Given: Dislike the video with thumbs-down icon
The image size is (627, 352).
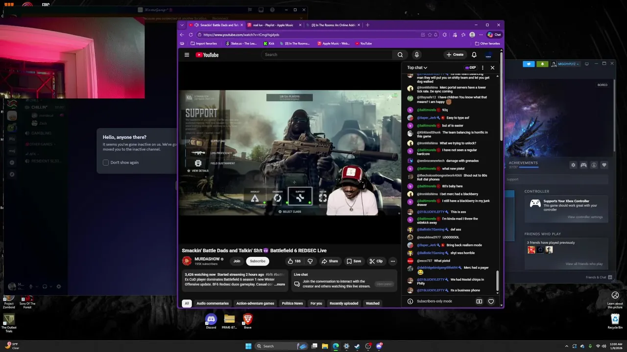Looking at the screenshot, I should 310,261.
